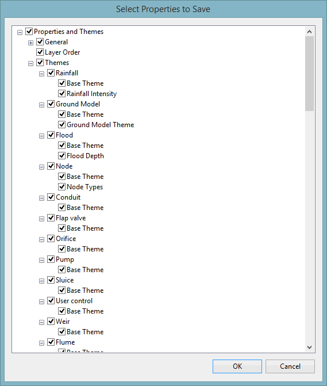Click OK to save selected properties

237,366
